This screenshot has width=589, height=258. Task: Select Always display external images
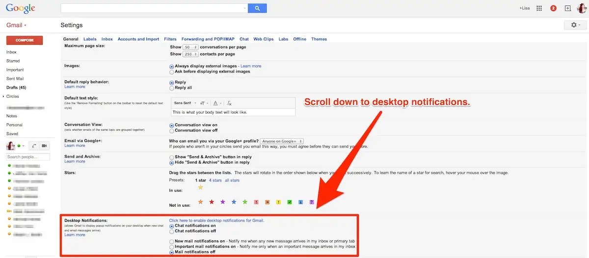[x=171, y=66]
